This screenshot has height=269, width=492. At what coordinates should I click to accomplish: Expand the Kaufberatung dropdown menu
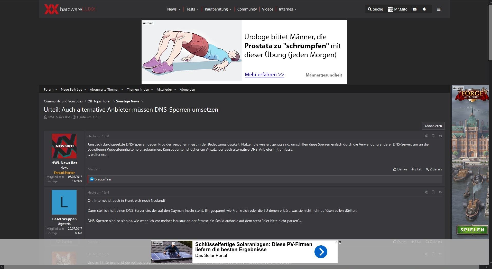(x=218, y=9)
